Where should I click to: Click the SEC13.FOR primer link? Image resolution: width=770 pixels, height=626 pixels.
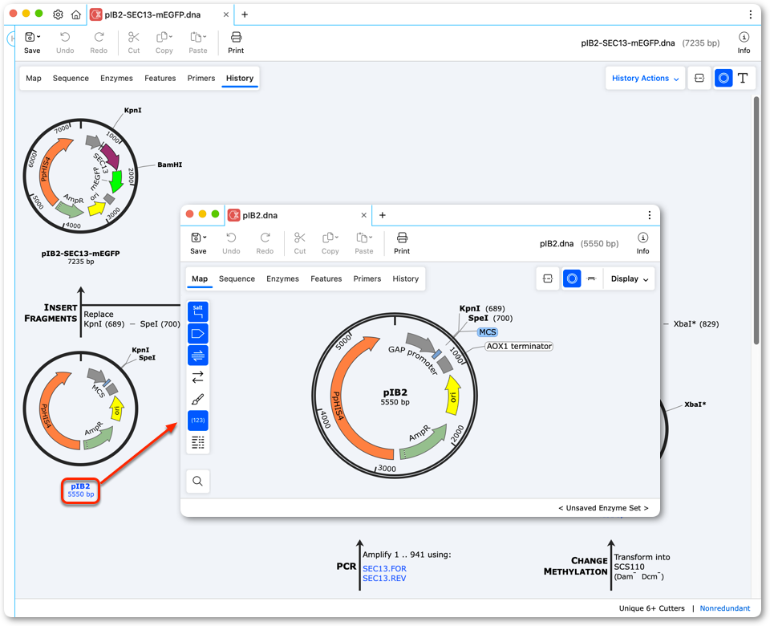(384, 568)
